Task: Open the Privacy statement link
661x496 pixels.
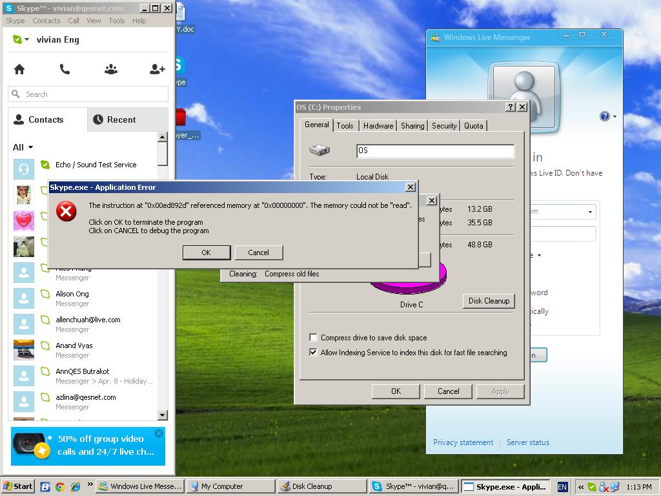Action: (463, 442)
